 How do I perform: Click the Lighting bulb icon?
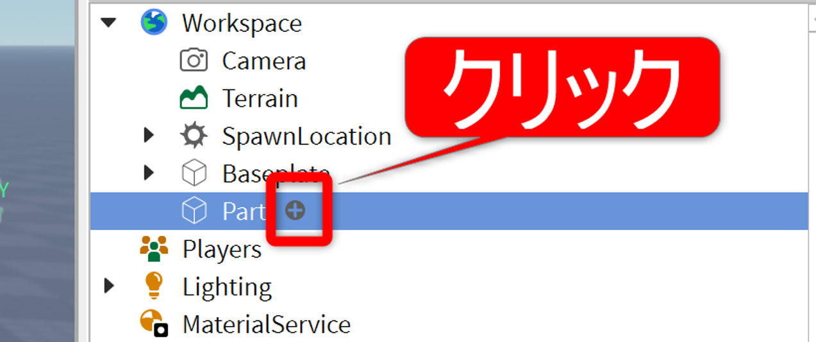[154, 286]
